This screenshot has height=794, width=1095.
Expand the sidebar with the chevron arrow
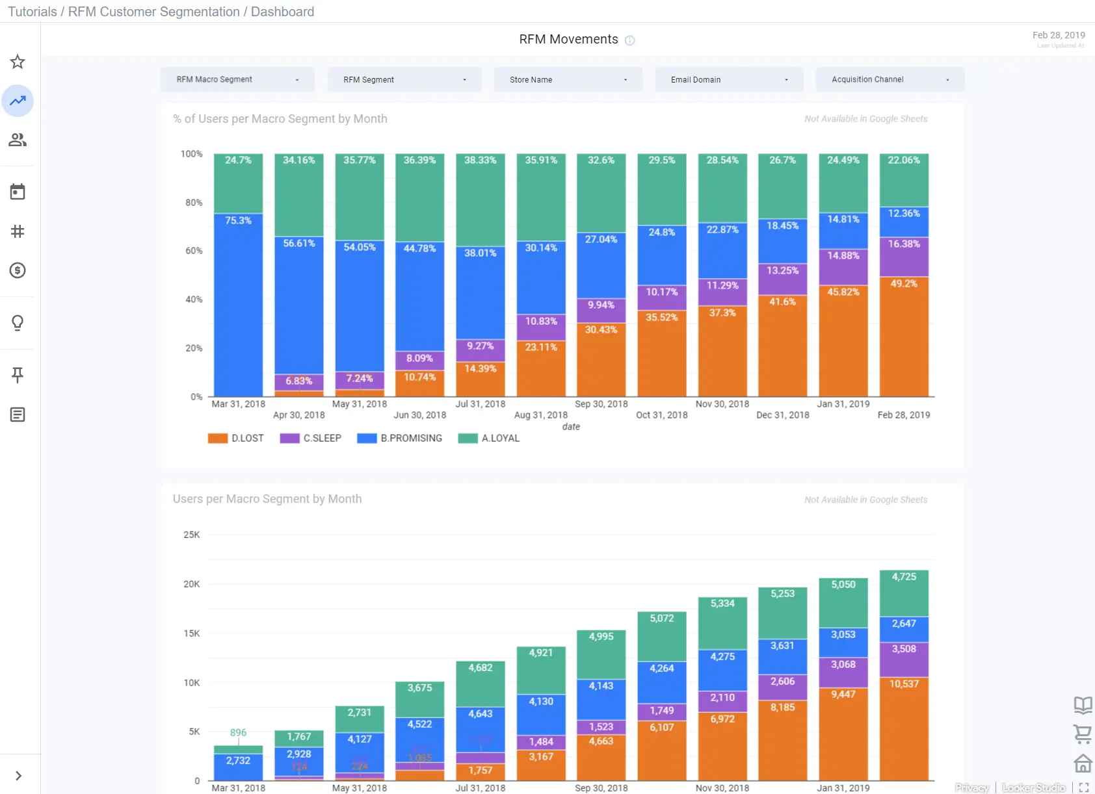click(x=18, y=776)
